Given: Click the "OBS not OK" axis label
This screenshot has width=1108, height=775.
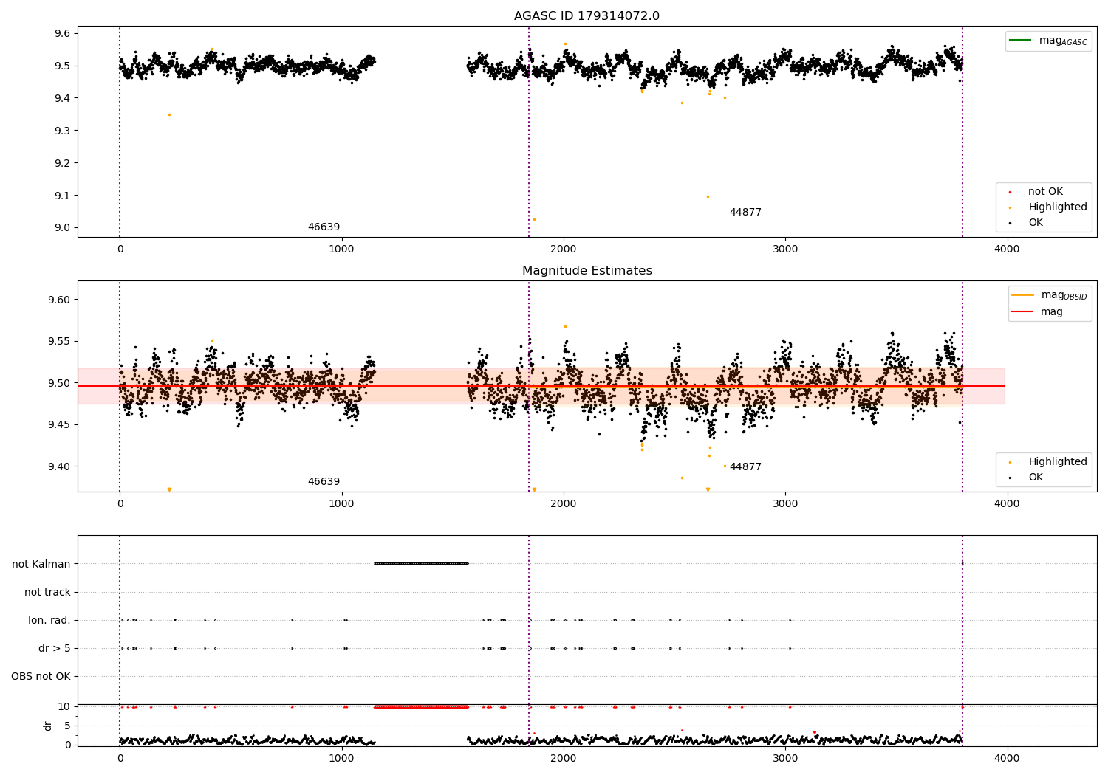Looking at the screenshot, I should (41, 676).
